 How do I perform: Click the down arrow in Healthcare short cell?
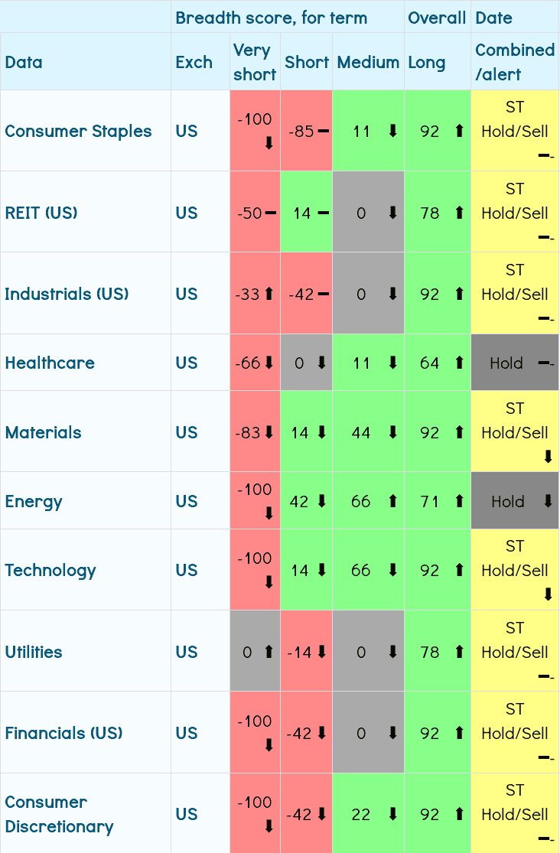[x=321, y=363]
